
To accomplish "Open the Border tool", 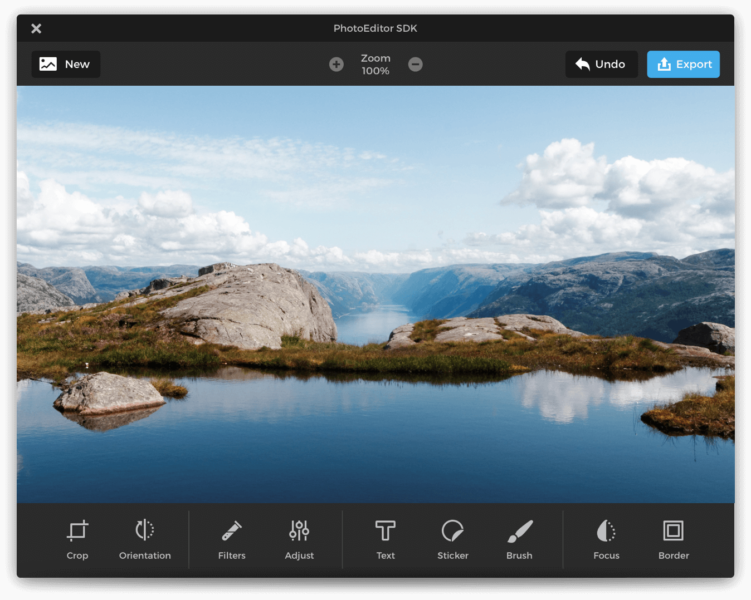I will (674, 540).
